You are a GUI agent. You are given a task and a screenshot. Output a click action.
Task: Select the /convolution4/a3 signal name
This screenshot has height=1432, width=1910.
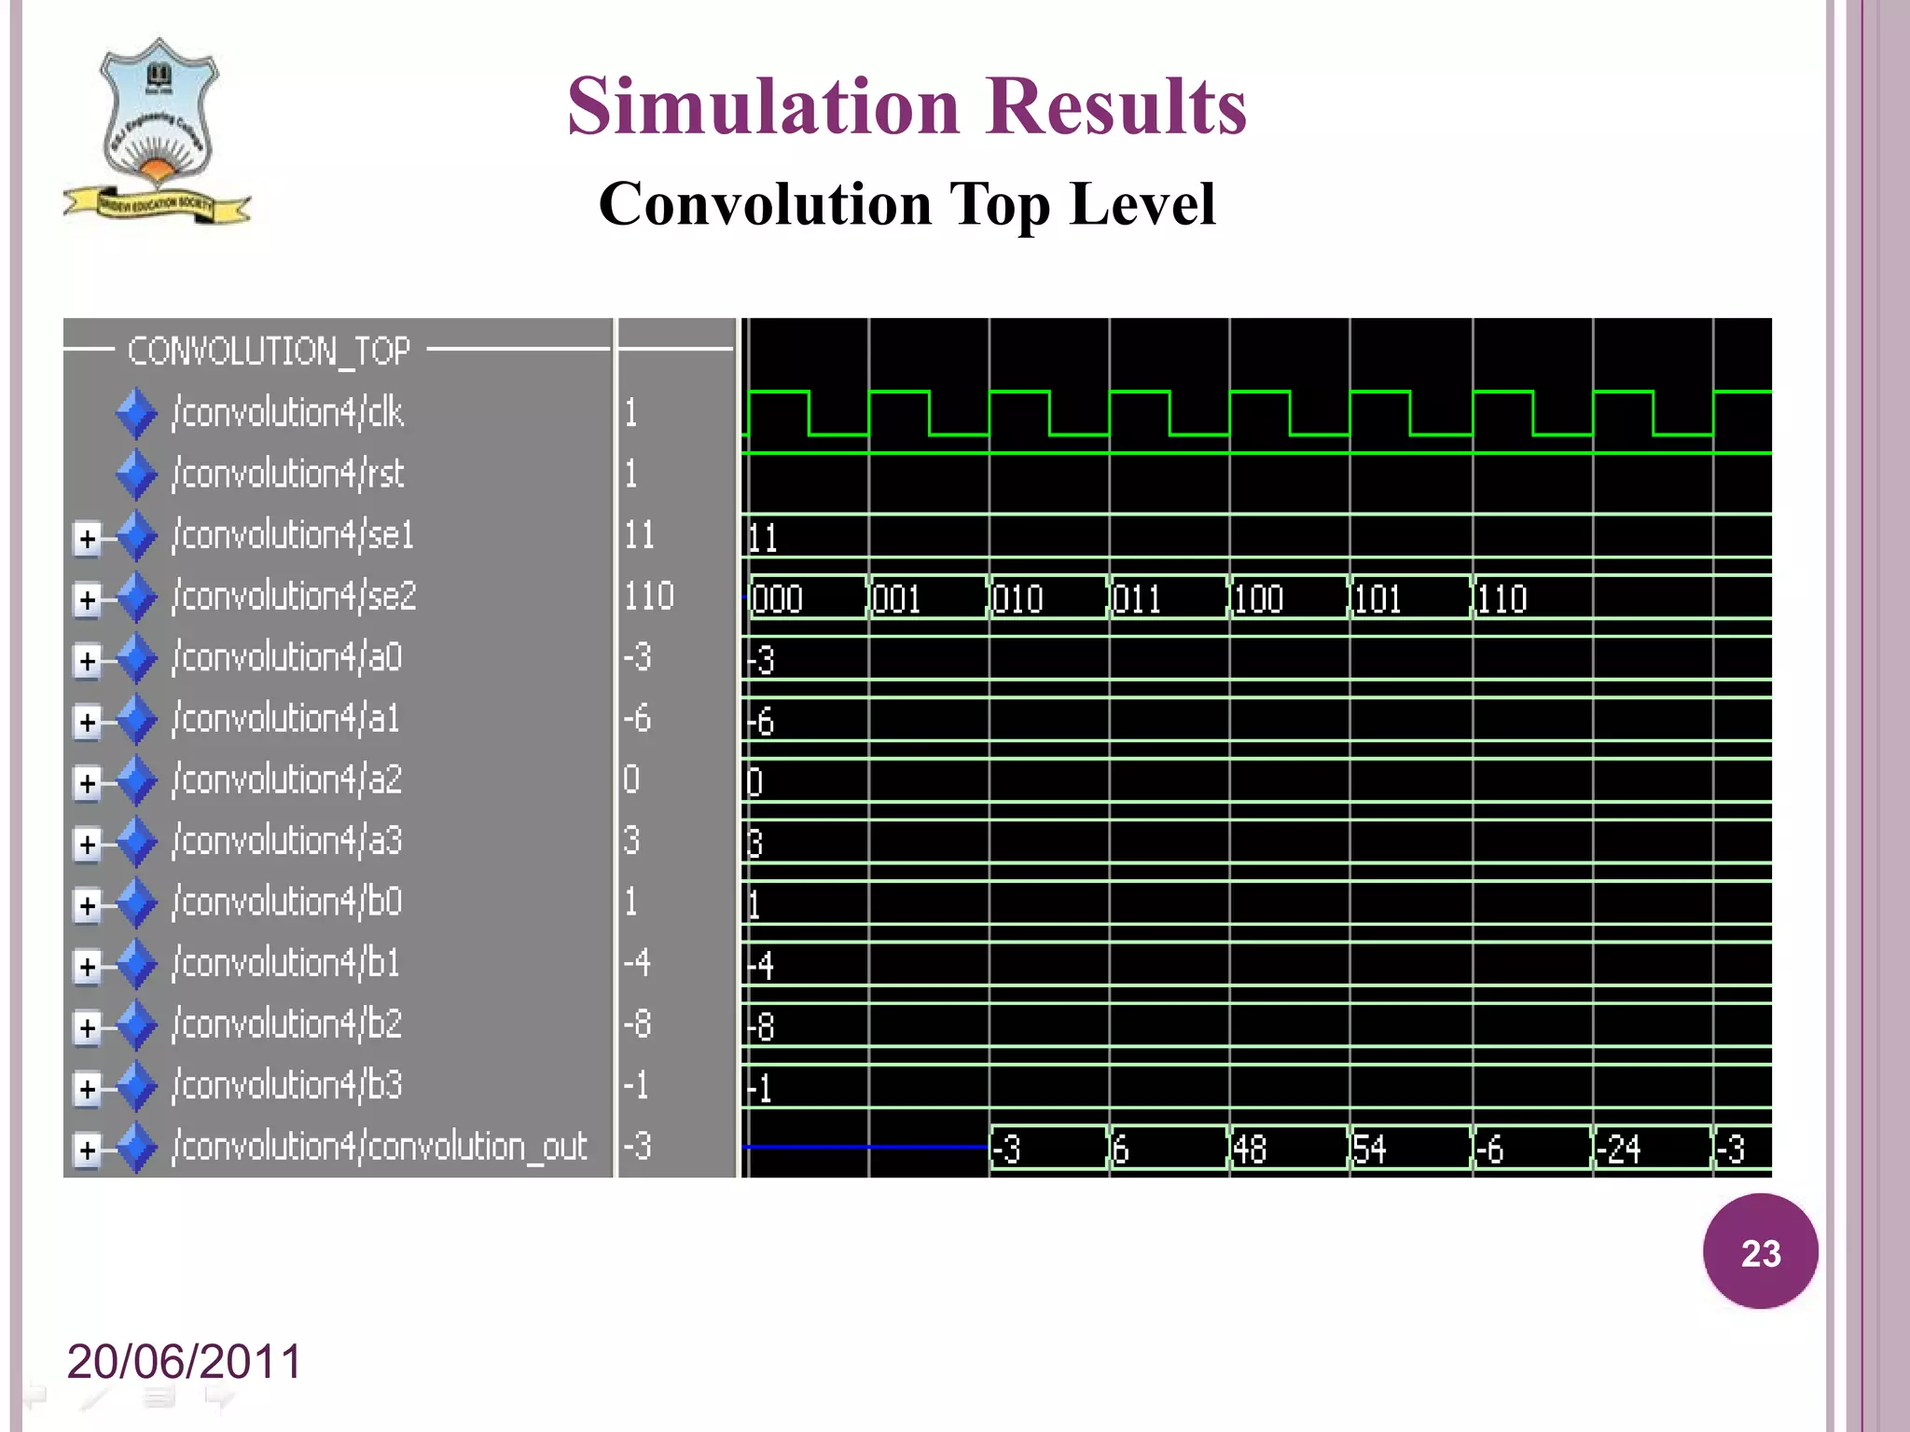(287, 841)
